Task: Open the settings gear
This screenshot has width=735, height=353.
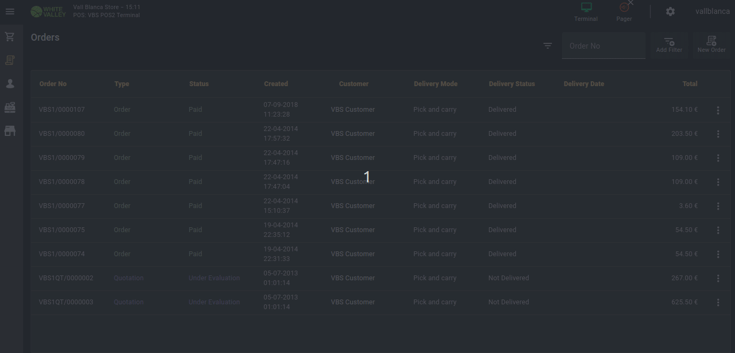Action: 670,12
